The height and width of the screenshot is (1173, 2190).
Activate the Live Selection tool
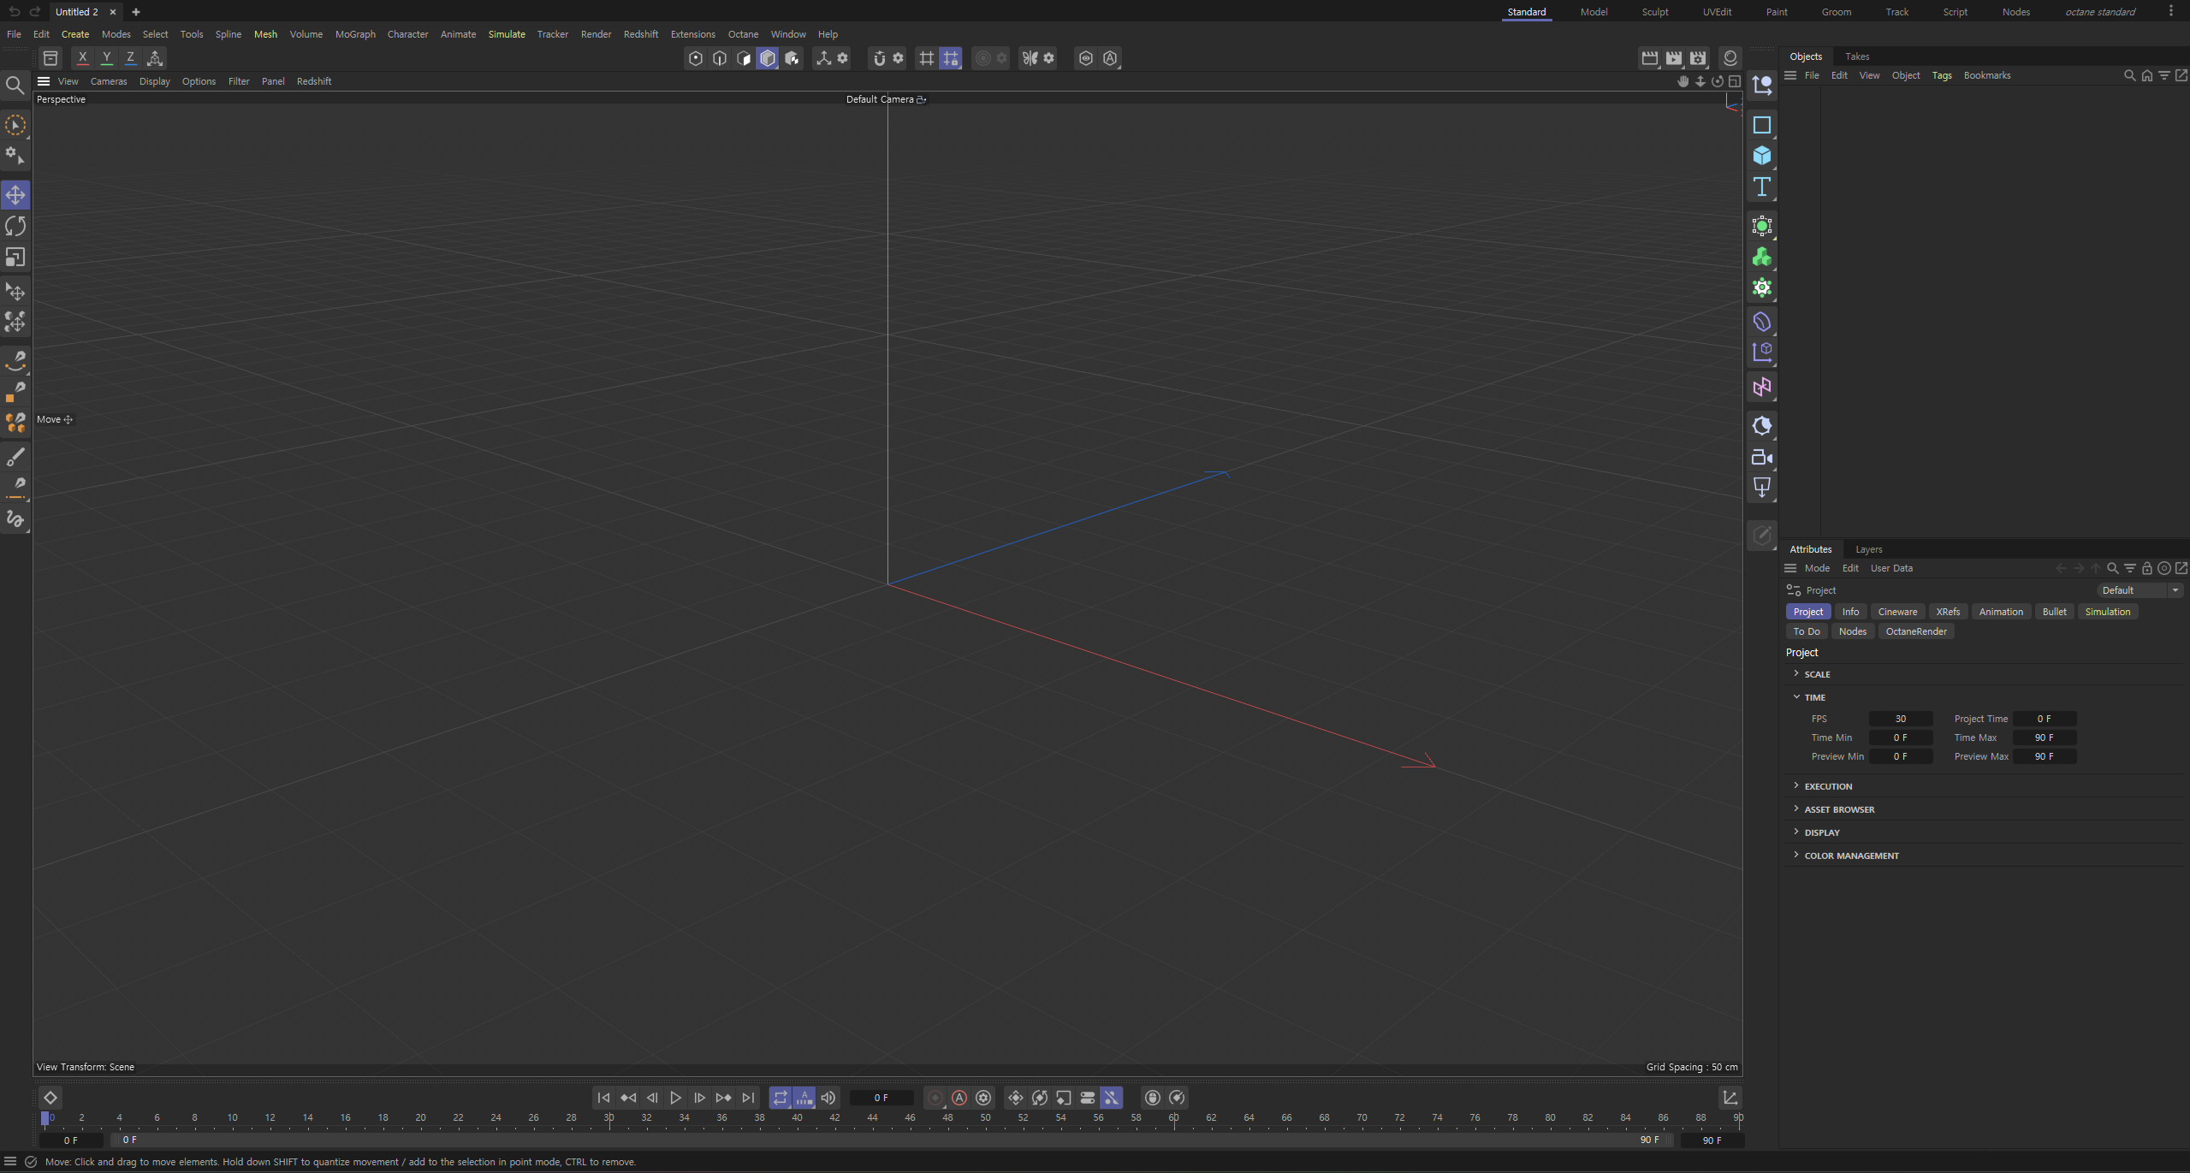tap(15, 126)
